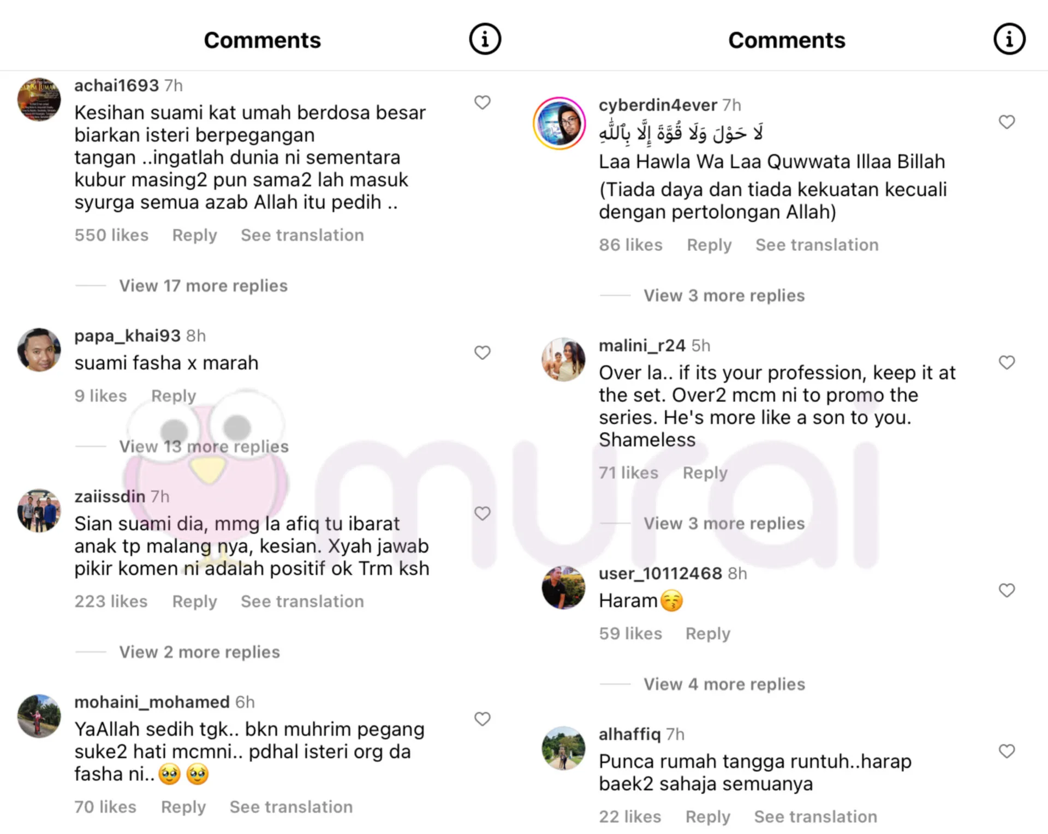Tap heart next to mohaini_mohamed's comment
This screenshot has width=1048, height=834.
[482, 719]
